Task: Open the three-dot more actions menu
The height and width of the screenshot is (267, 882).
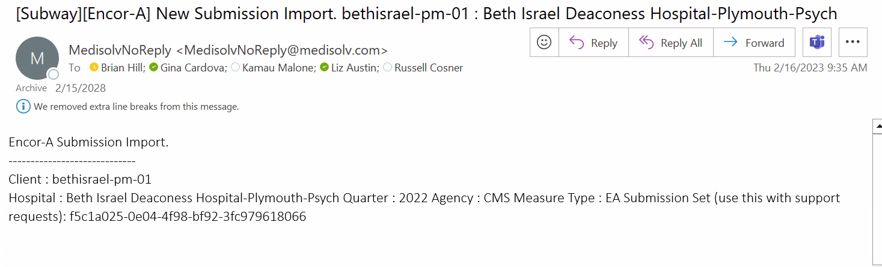Action: (853, 43)
